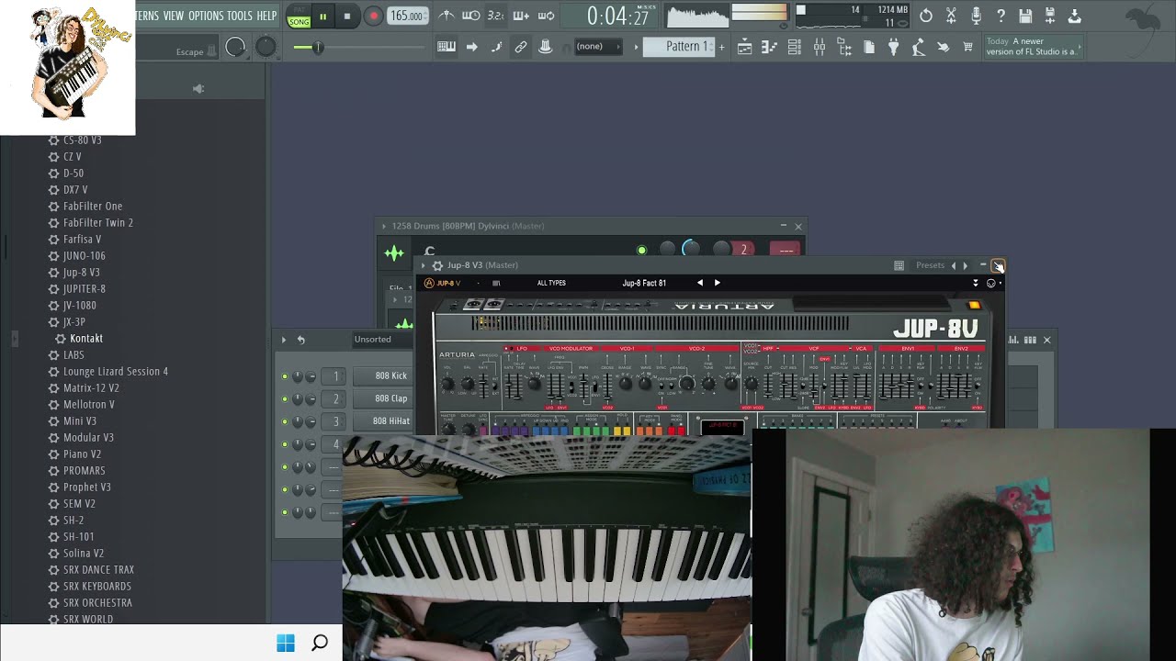Click the question mark help icon
Viewport: 1176px width, 661px height.
pyautogui.click(x=1001, y=16)
